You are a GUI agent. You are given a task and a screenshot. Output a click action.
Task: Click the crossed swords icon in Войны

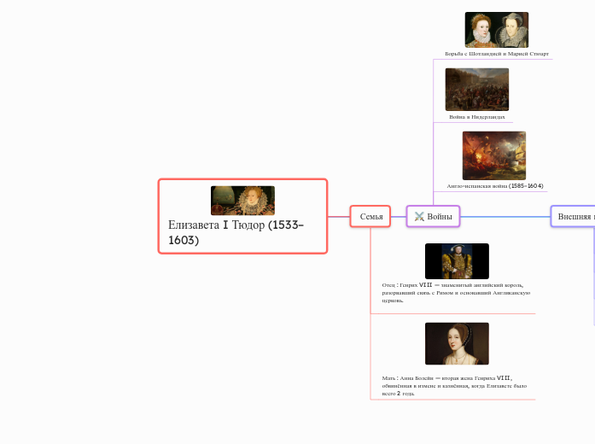(419, 216)
